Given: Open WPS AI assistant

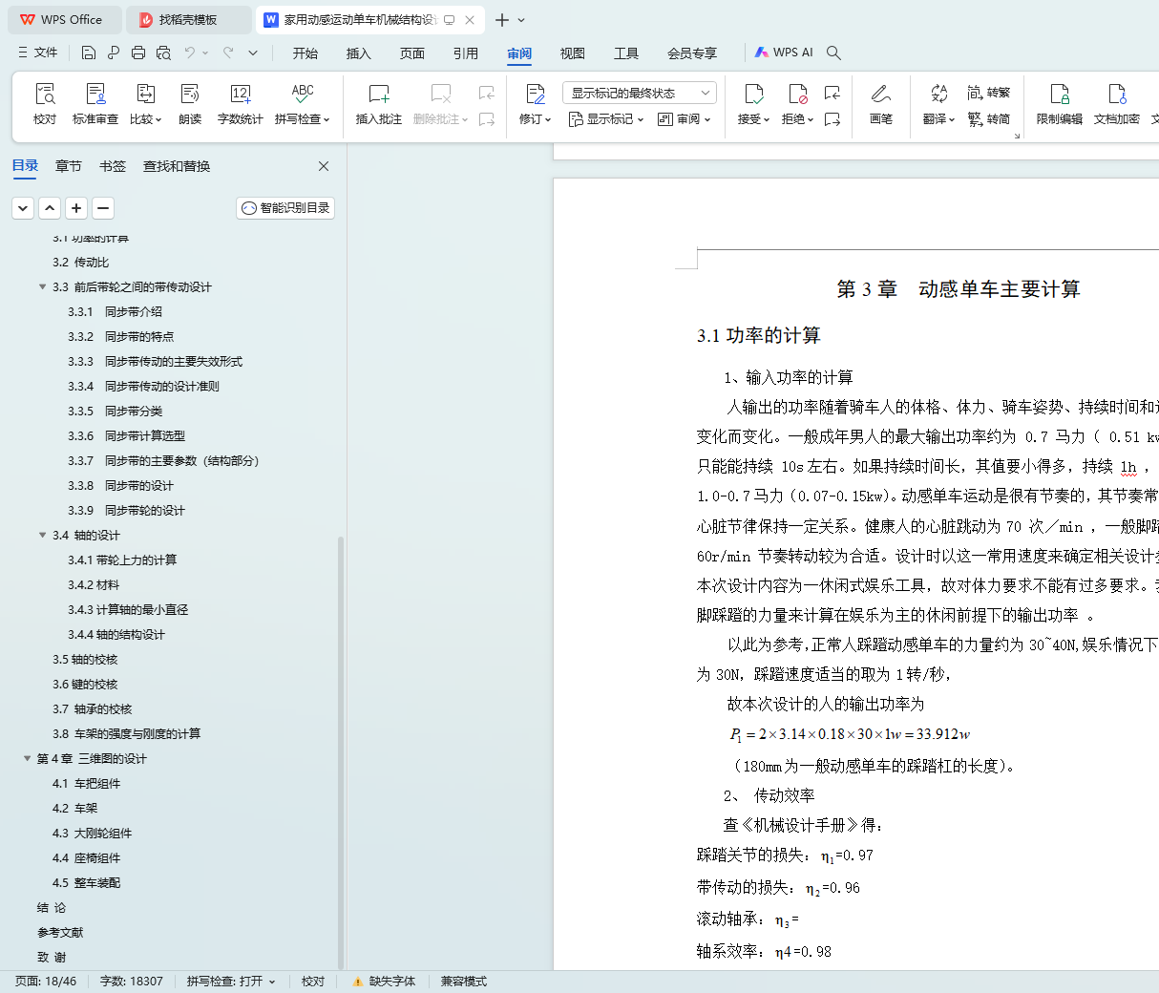Looking at the screenshot, I should [x=784, y=53].
